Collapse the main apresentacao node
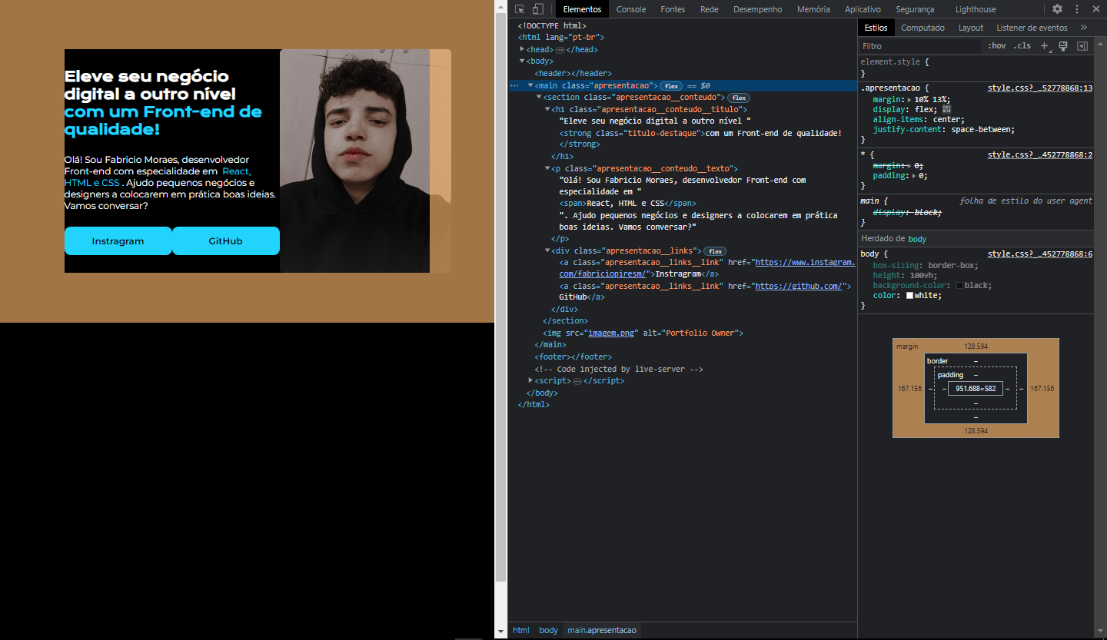 [x=530, y=85]
